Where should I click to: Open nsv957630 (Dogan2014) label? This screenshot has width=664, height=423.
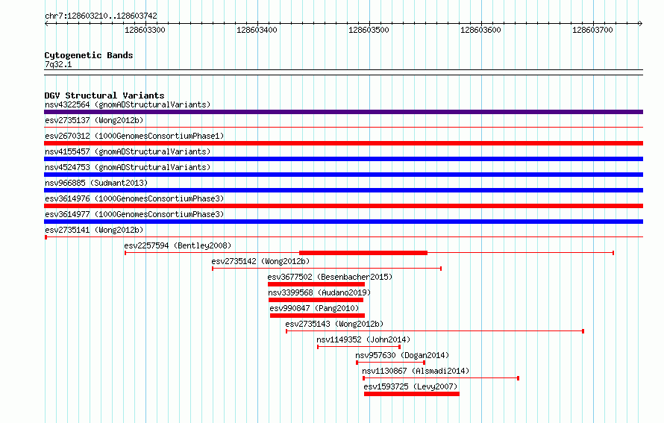click(x=402, y=355)
